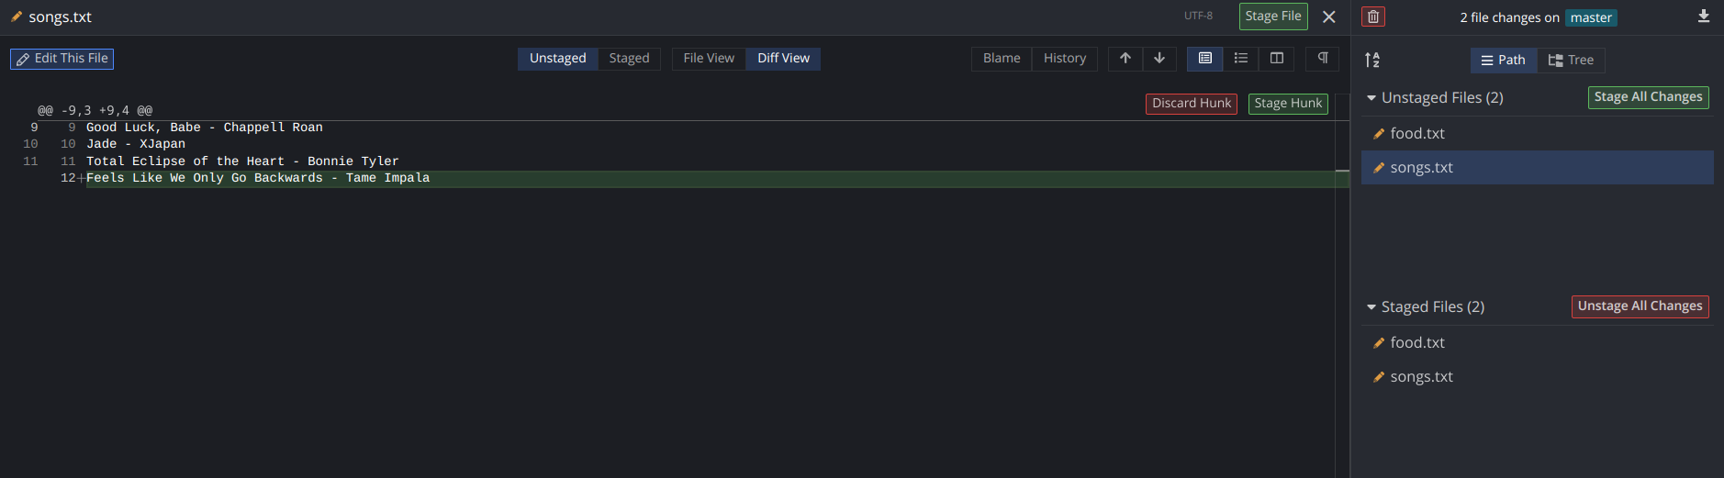Click the download arrow icon by master

(1704, 17)
